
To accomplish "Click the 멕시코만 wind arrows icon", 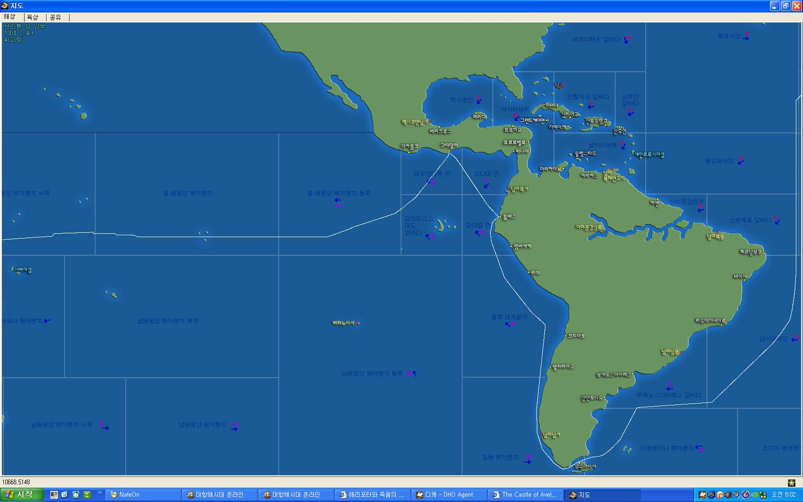I will click(x=479, y=100).
